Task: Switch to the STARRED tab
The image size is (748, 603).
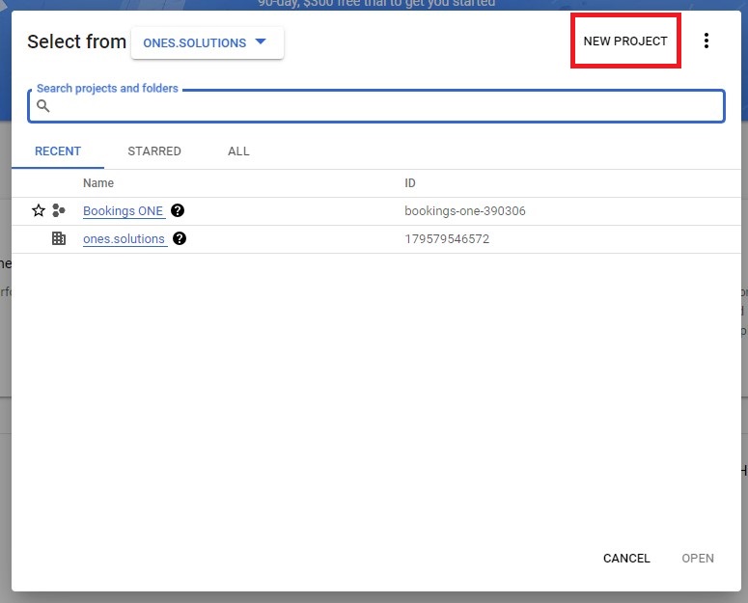Action: pyautogui.click(x=154, y=151)
